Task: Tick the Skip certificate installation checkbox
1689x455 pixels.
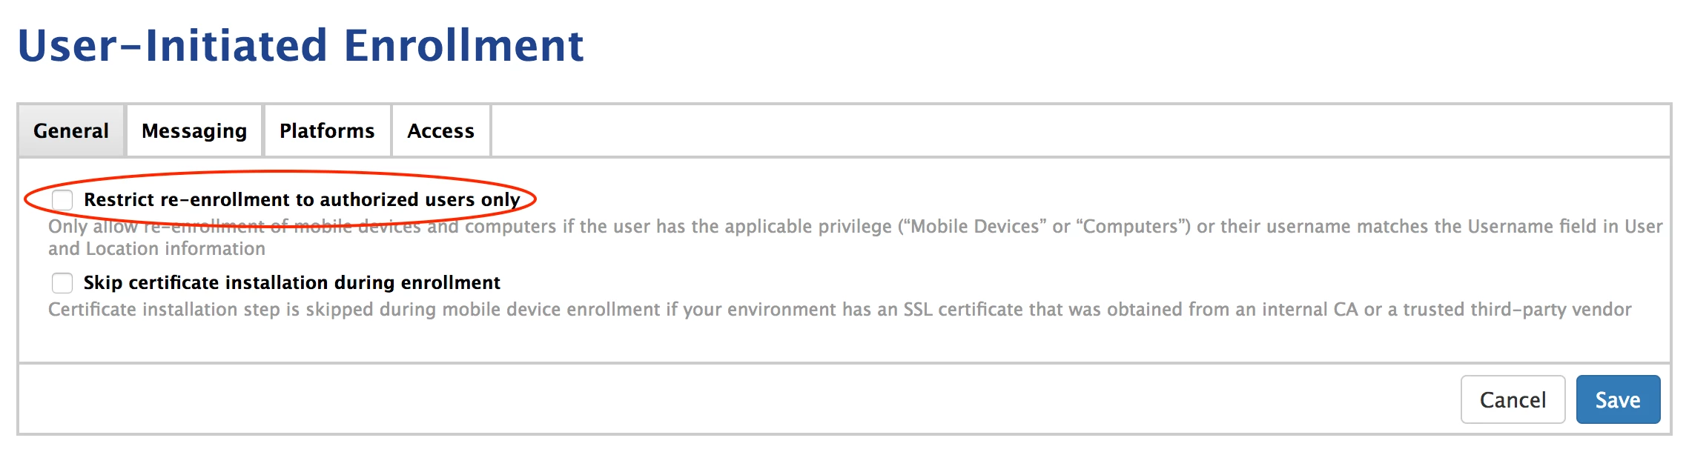Action: coord(62,283)
